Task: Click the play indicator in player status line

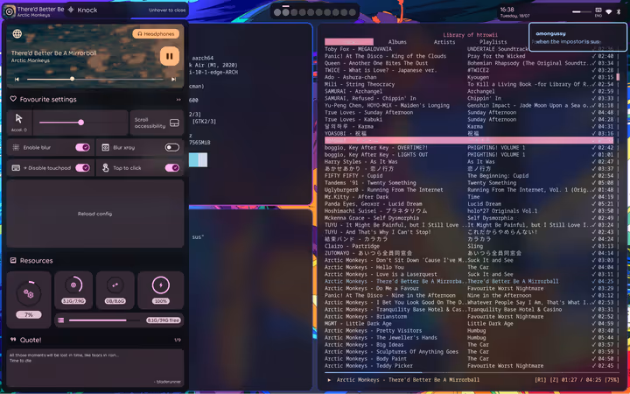Action: [x=329, y=380]
